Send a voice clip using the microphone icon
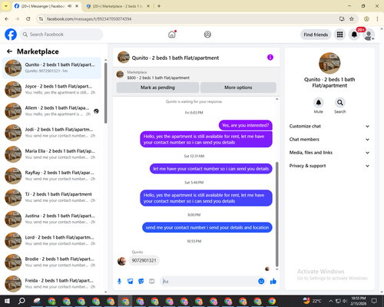 pyautogui.click(x=119, y=282)
